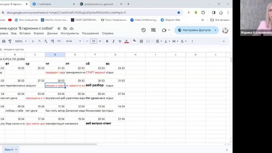The image size is (272, 153).
Task: Open the Arial font dropdown
Action: [x=74, y=41]
